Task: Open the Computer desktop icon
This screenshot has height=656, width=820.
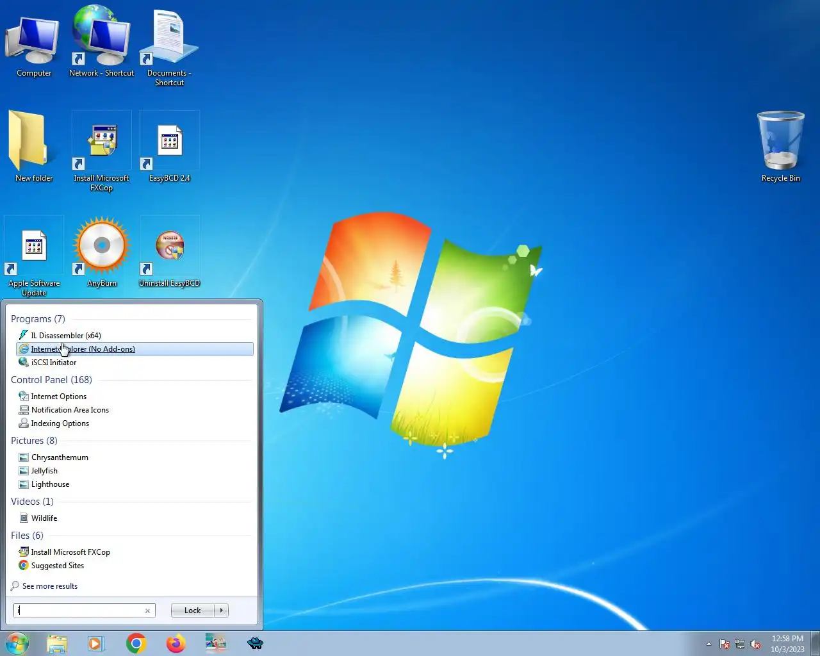Action: (34, 41)
